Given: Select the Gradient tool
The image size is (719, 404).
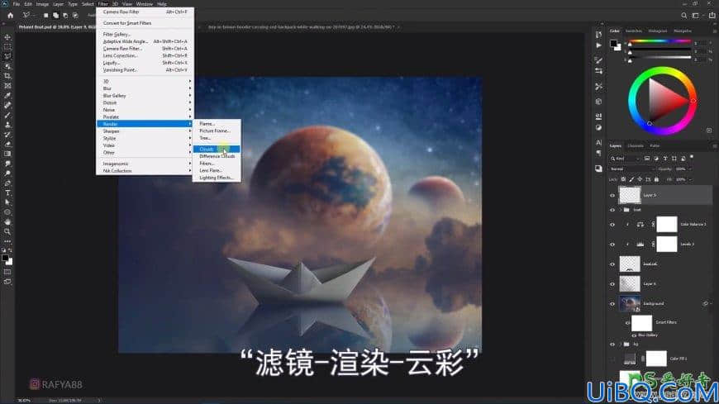Looking at the screenshot, I should tap(7, 154).
